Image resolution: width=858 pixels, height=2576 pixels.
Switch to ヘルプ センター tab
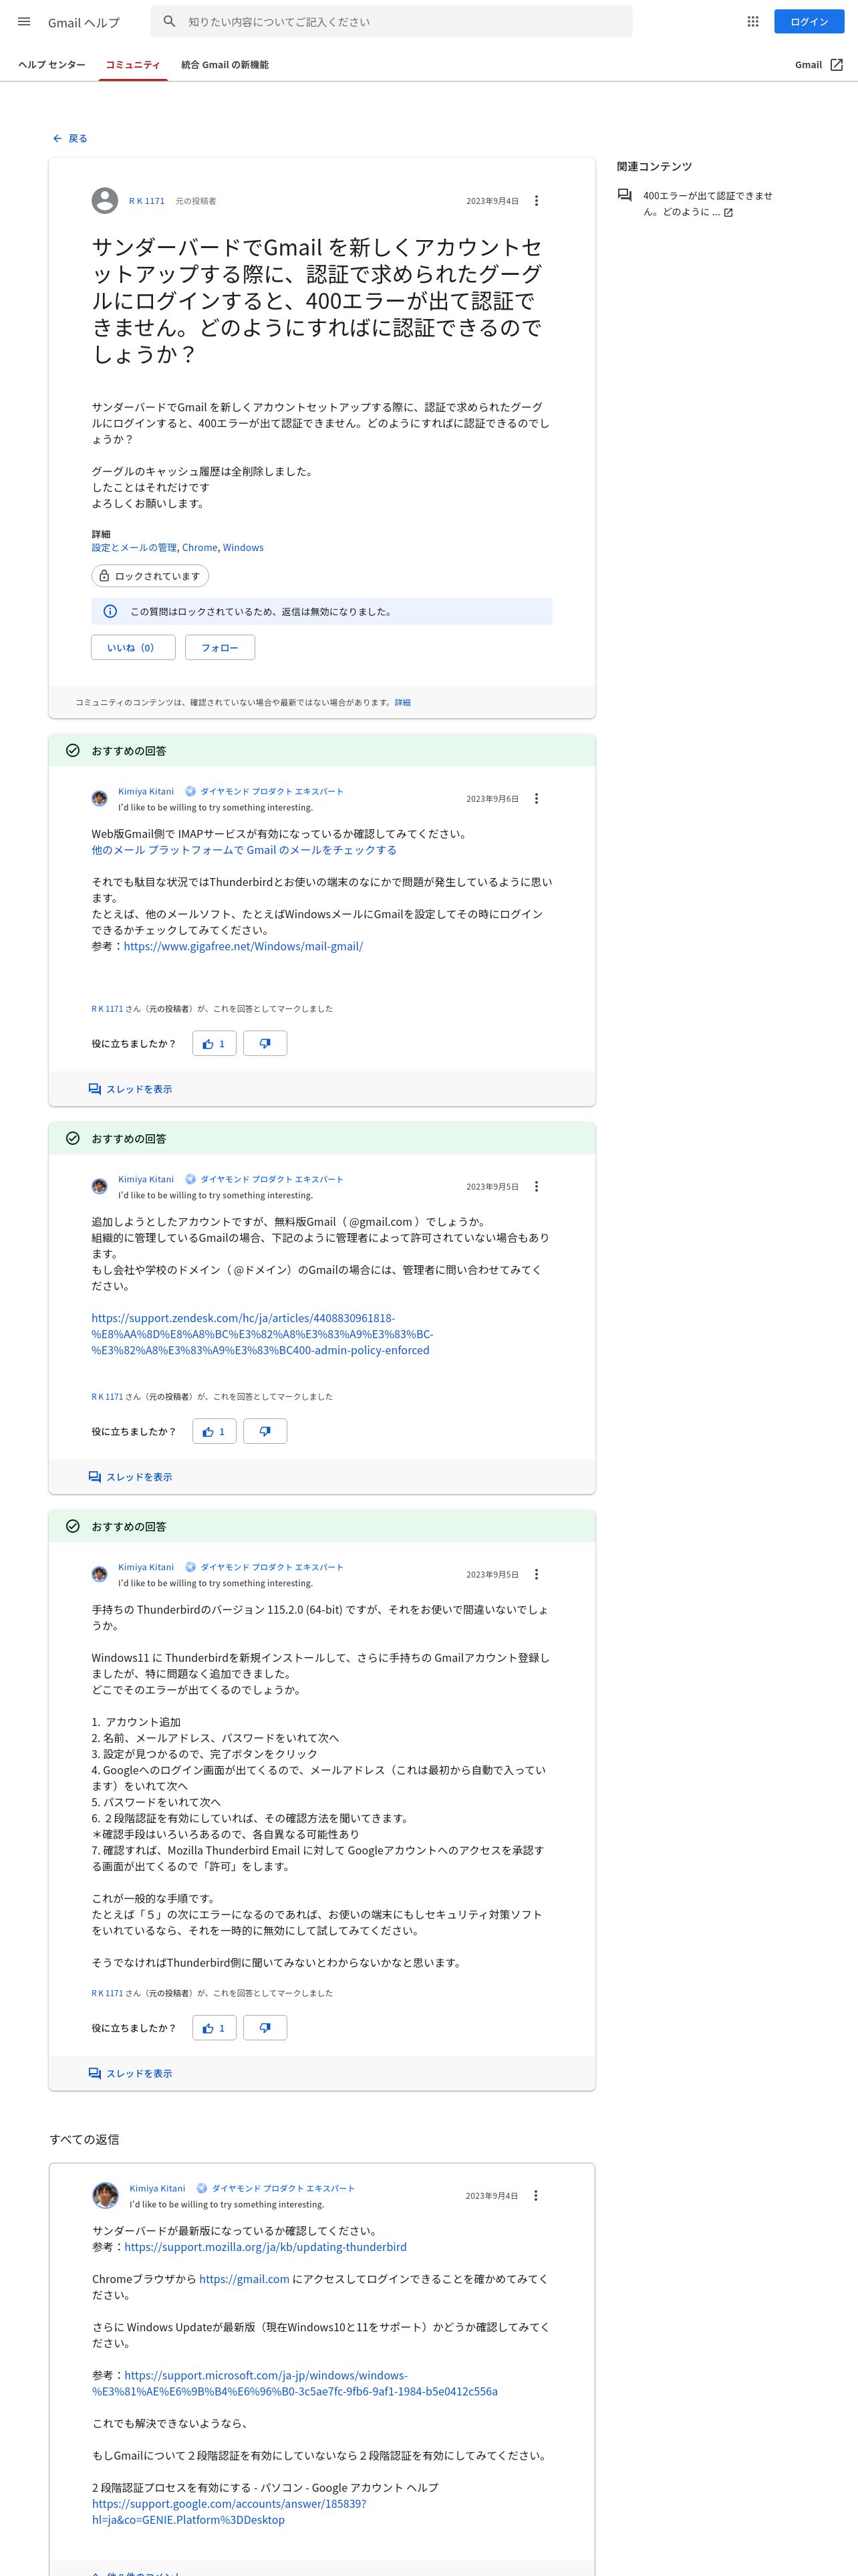(52, 65)
